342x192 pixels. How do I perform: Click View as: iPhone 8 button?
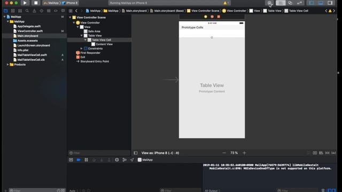tap(160, 153)
